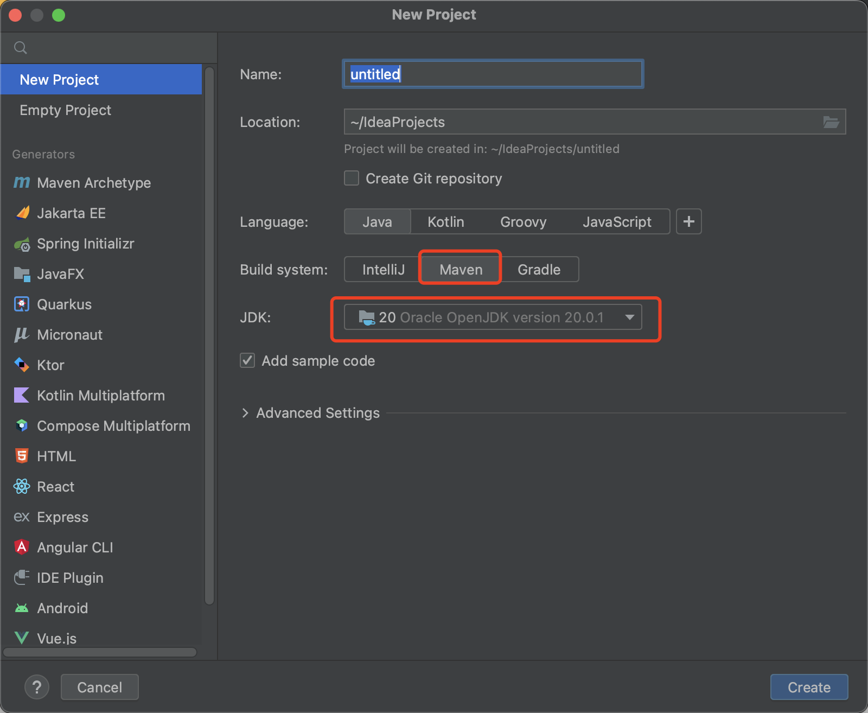Click the React atom icon
The height and width of the screenshot is (713, 868).
pyautogui.click(x=22, y=487)
